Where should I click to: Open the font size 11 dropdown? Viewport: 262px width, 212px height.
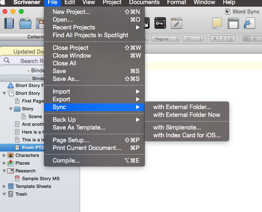[193, 39]
